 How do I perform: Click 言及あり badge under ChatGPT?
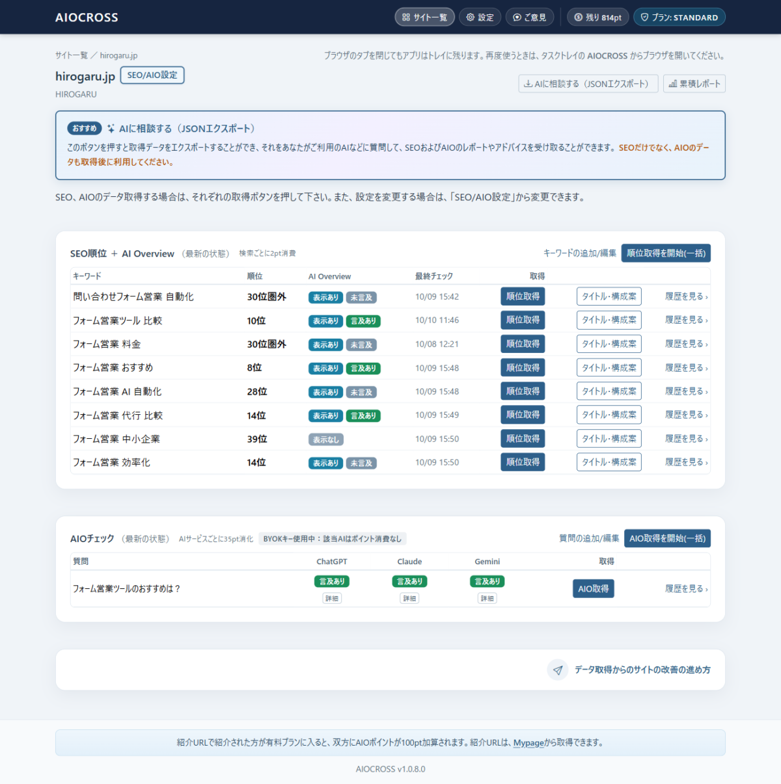click(332, 582)
